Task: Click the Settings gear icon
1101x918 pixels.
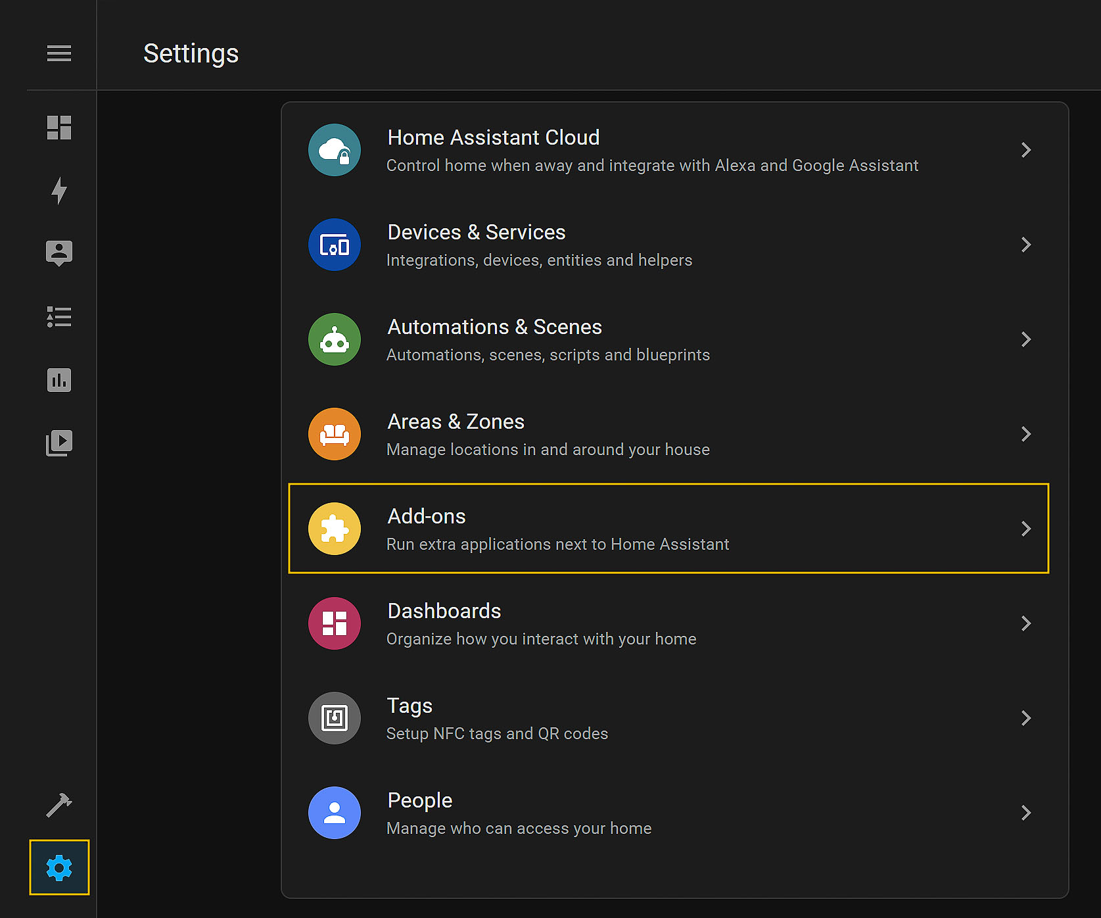Action: coord(59,868)
